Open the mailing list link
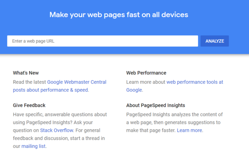 (x=33, y=146)
